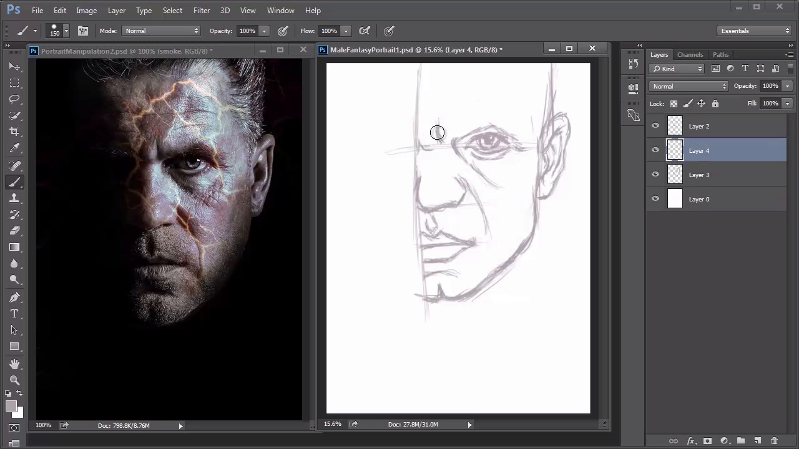Select the Horizontal Type tool

(14, 314)
